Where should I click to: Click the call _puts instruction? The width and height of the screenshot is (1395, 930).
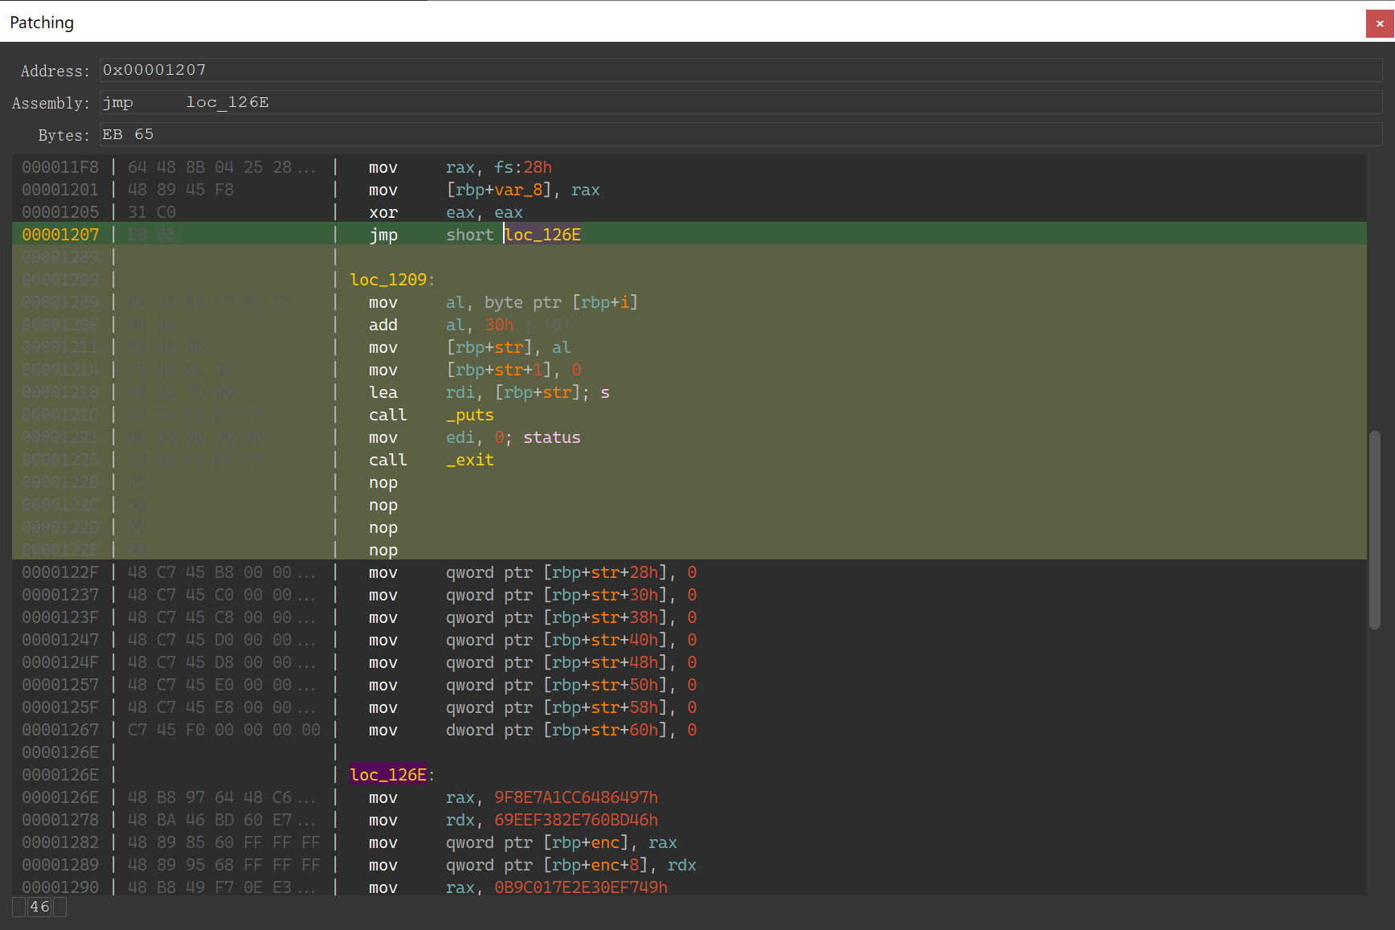click(x=432, y=415)
